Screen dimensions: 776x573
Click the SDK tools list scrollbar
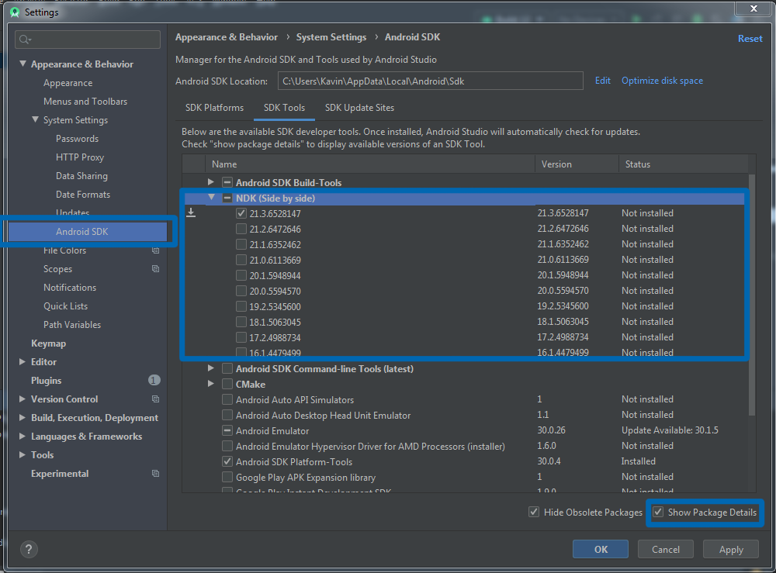click(752, 295)
